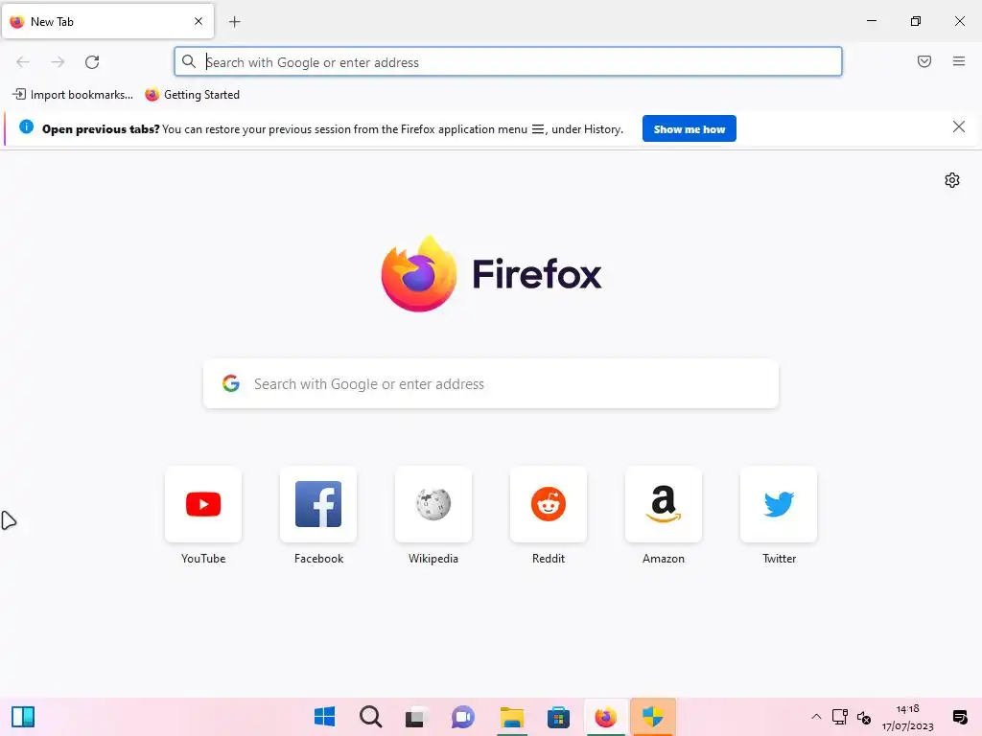
Task: Open Widgets panel on taskbar
Action: 23,717
